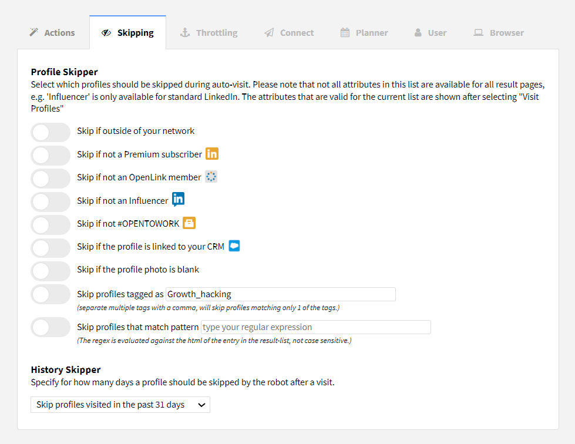Toggle Skip if not #OPENTOWORK switch
The height and width of the screenshot is (444, 575).
[51, 224]
